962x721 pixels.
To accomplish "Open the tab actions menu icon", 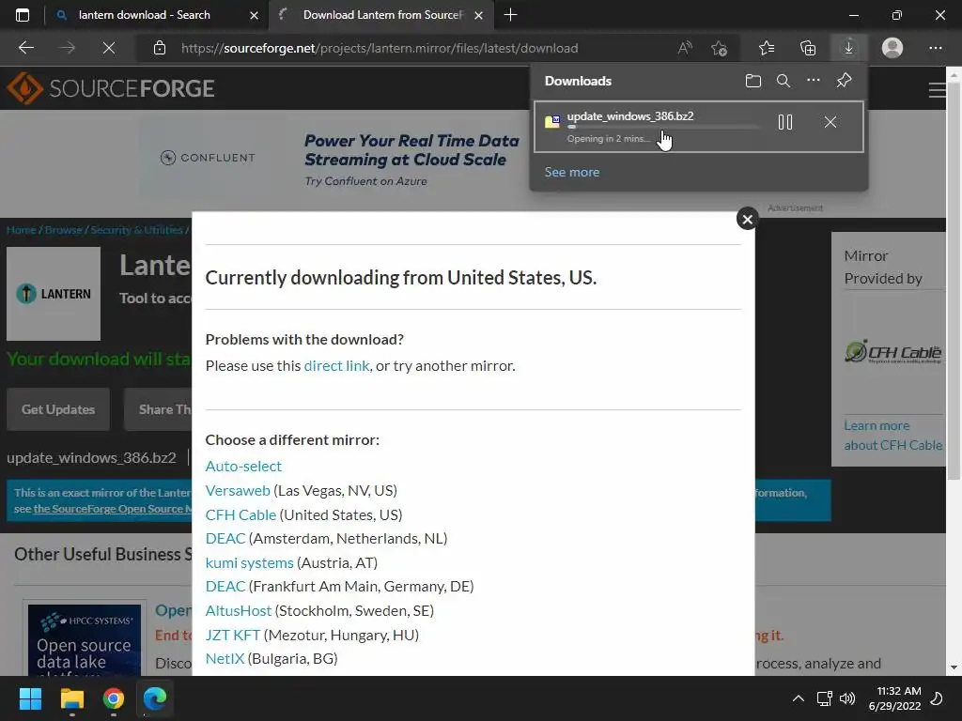I will pyautogui.click(x=23, y=15).
